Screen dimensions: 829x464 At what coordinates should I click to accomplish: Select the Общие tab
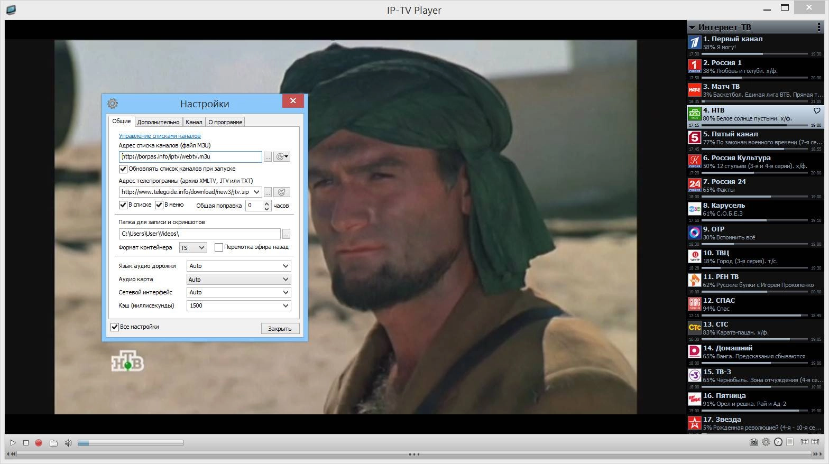point(122,121)
